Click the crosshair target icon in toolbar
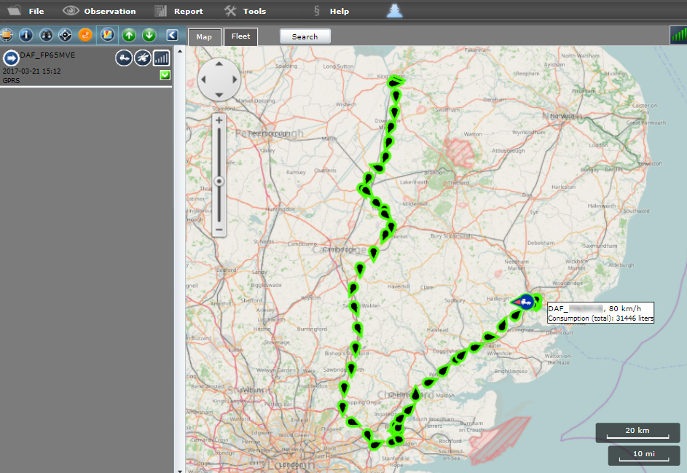Viewport: 687px width, 473px height. coord(66,35)
